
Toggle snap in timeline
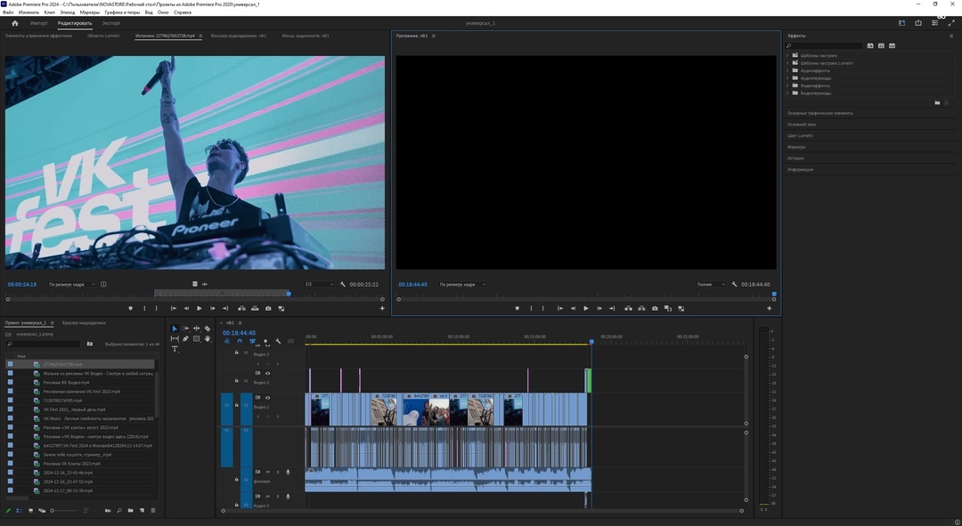(240, 342)
